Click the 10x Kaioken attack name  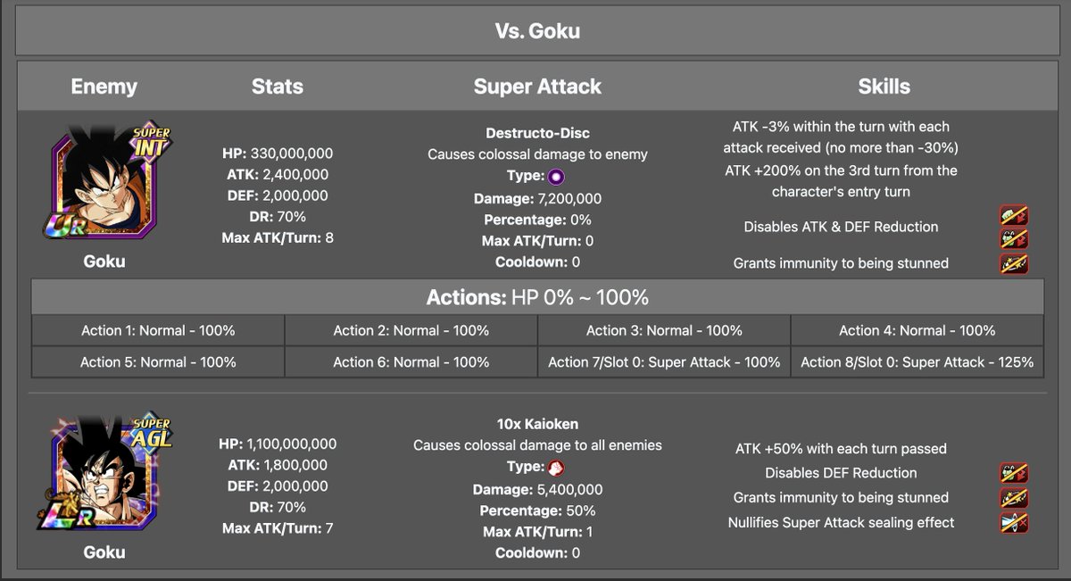[x=537, y=424]
